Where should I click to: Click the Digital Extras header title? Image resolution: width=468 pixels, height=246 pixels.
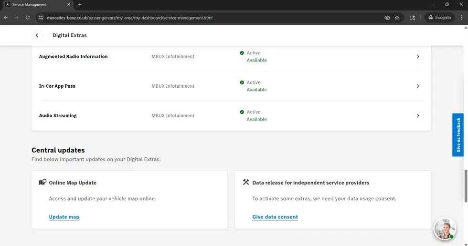click(70, 35)
